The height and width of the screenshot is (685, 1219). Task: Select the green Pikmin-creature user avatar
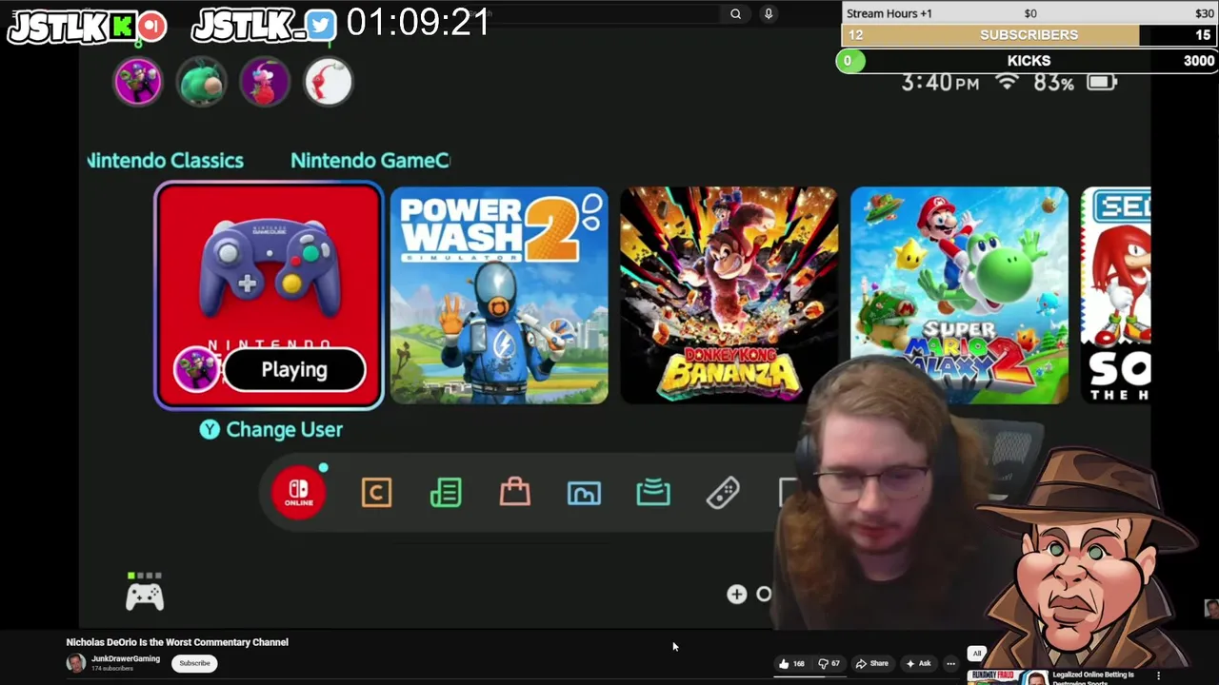(201, 81)
